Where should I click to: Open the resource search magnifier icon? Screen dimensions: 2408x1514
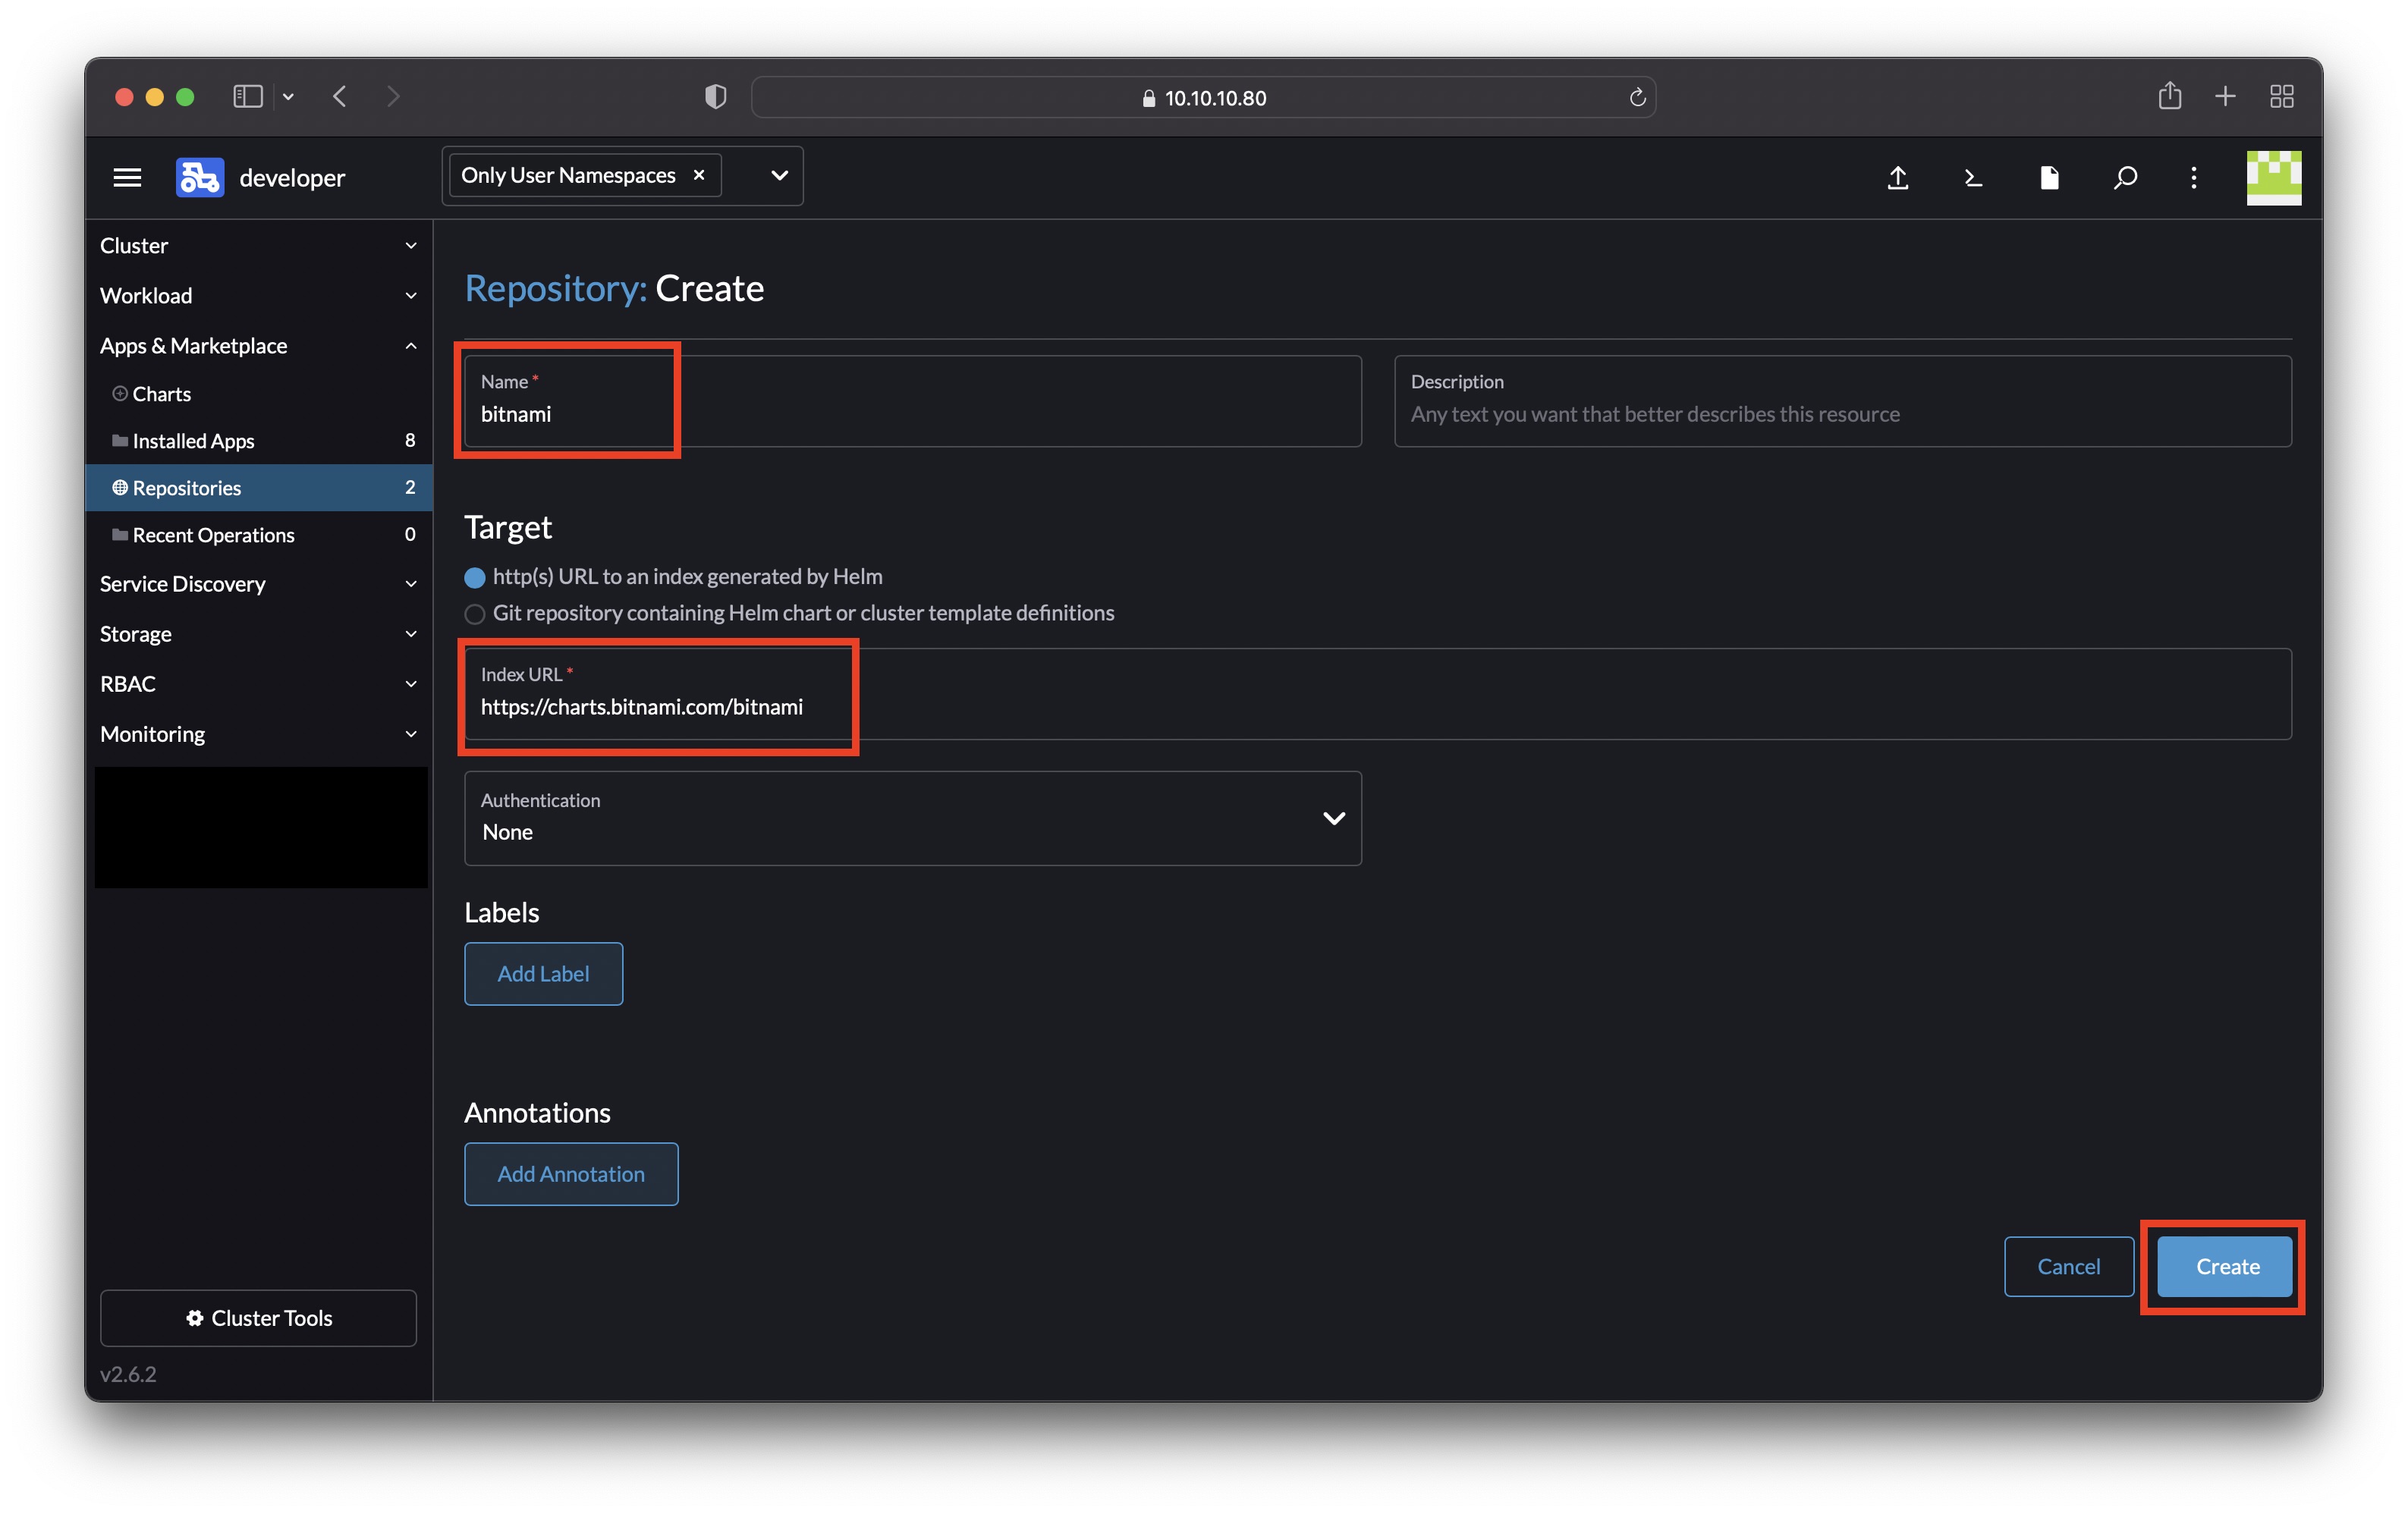click(2125, 178)
